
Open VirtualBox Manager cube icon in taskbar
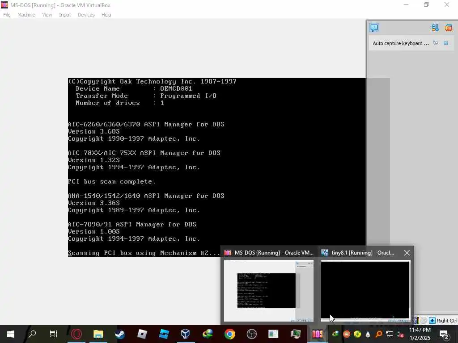pyautogui.click(x=186, y=334)
